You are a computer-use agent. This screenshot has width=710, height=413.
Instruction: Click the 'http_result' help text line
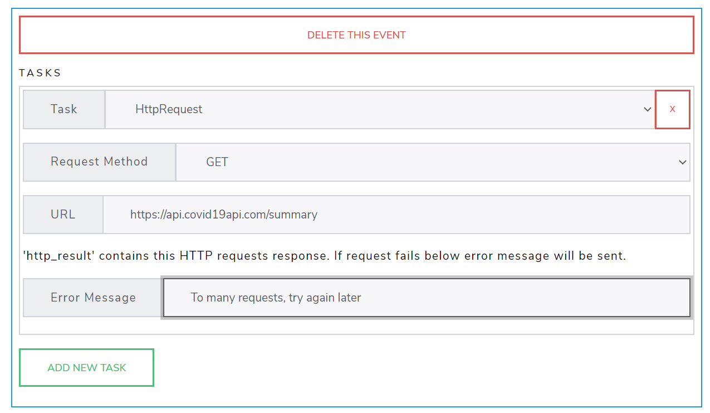point(325,256)
